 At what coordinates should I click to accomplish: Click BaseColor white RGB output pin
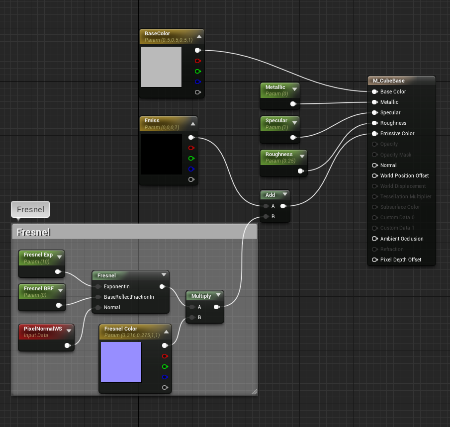pyautogui.click(x=198, y=50)
